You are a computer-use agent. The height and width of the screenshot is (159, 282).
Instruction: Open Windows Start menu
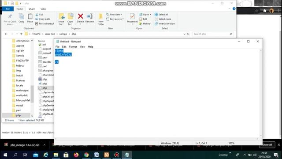click(5, 155)
